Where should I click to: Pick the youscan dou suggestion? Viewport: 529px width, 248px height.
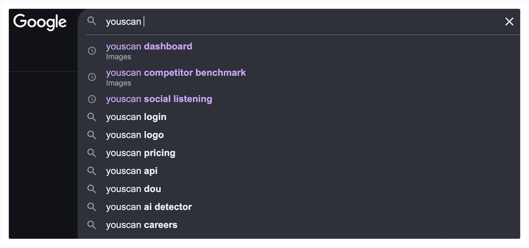(133, 189)
